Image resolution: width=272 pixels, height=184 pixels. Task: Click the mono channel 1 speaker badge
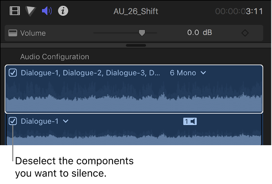[190, 121]
